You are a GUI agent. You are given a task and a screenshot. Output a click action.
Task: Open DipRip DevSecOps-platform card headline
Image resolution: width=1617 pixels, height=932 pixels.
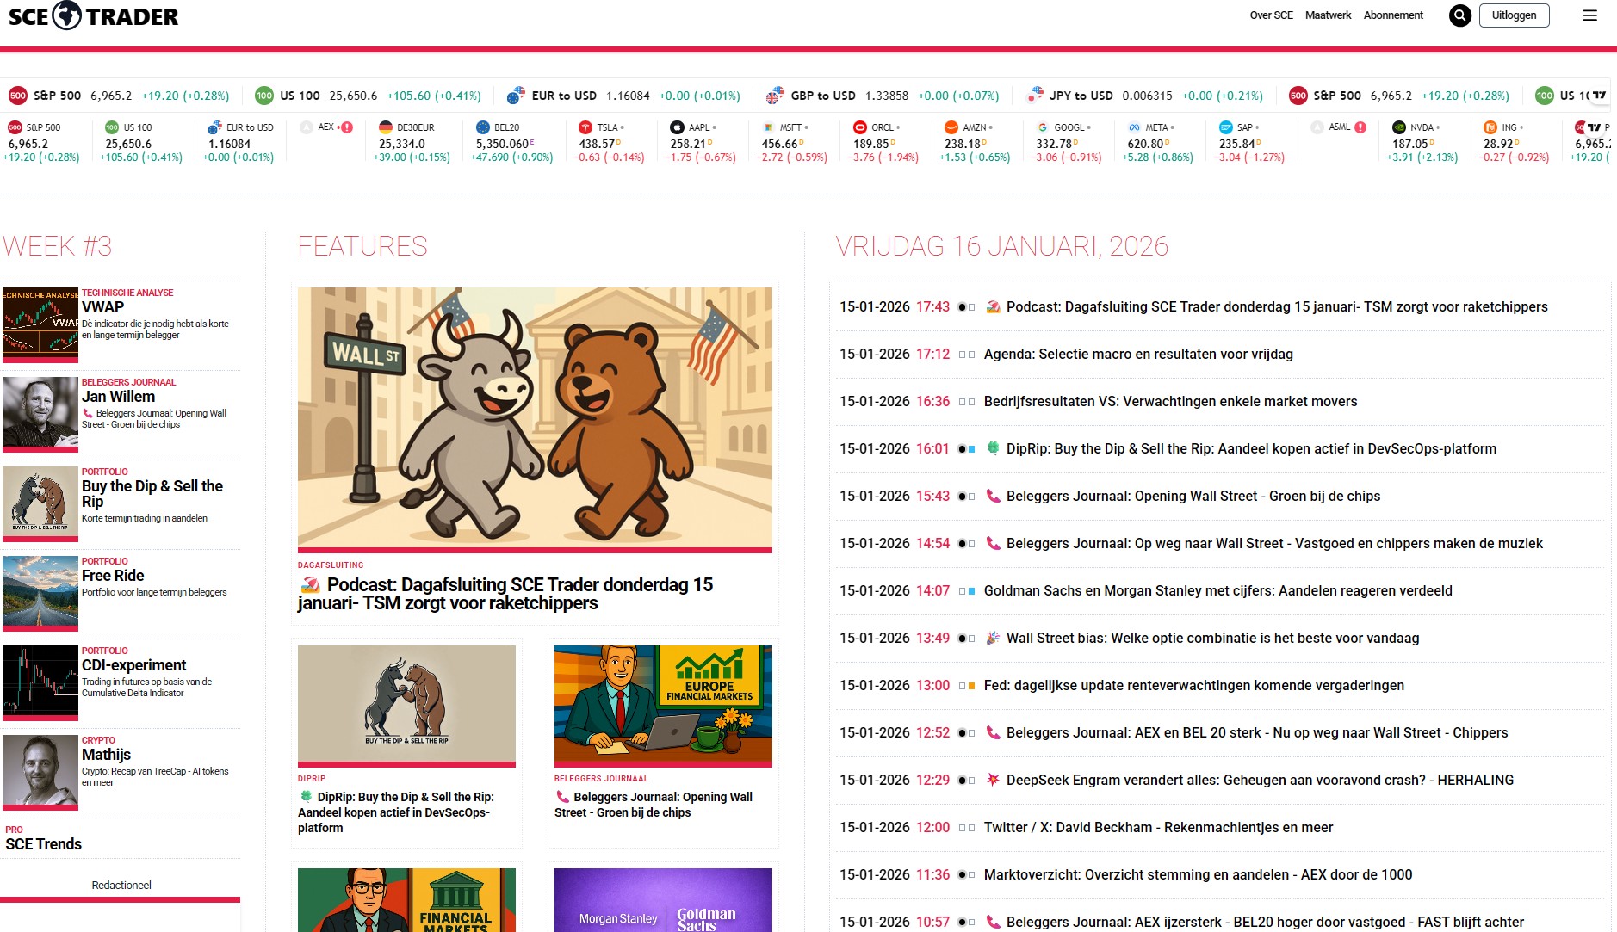tap(397, 812)
